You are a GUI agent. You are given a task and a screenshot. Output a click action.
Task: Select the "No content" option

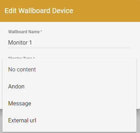click(x=69, y=69)
